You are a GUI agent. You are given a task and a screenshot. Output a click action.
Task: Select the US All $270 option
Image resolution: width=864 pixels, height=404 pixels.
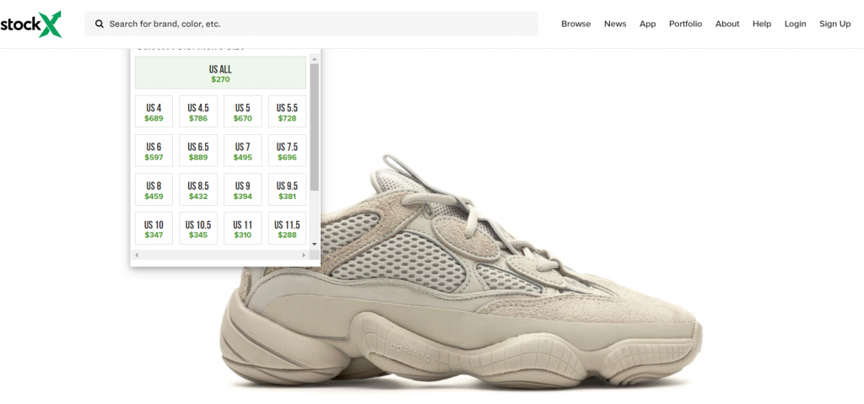pyautogui.click(x=220, y=73)
